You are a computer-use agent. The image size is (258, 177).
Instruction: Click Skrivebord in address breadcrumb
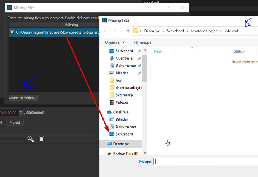pos(175,31)
